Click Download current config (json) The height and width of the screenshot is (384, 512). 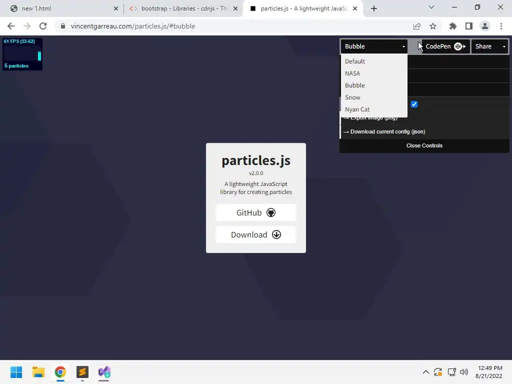(x=424, y=131)
